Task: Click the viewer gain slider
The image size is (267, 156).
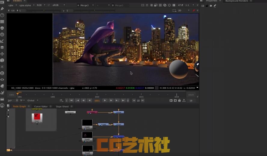Action: pyautogui.click(x=44, y=11)
